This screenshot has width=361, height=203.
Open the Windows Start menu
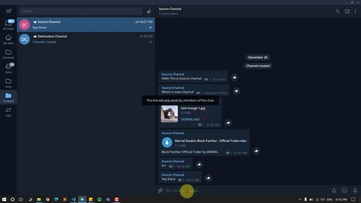(x=4, y=199)
